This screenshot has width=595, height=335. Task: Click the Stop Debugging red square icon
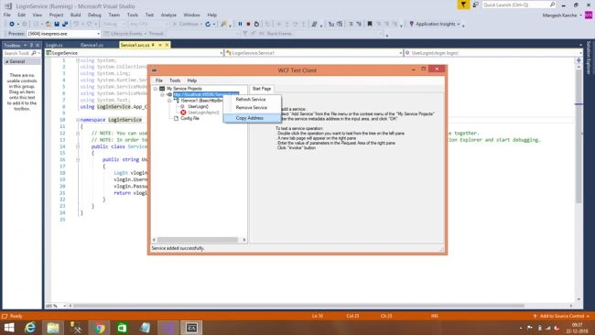click(248, 24)
